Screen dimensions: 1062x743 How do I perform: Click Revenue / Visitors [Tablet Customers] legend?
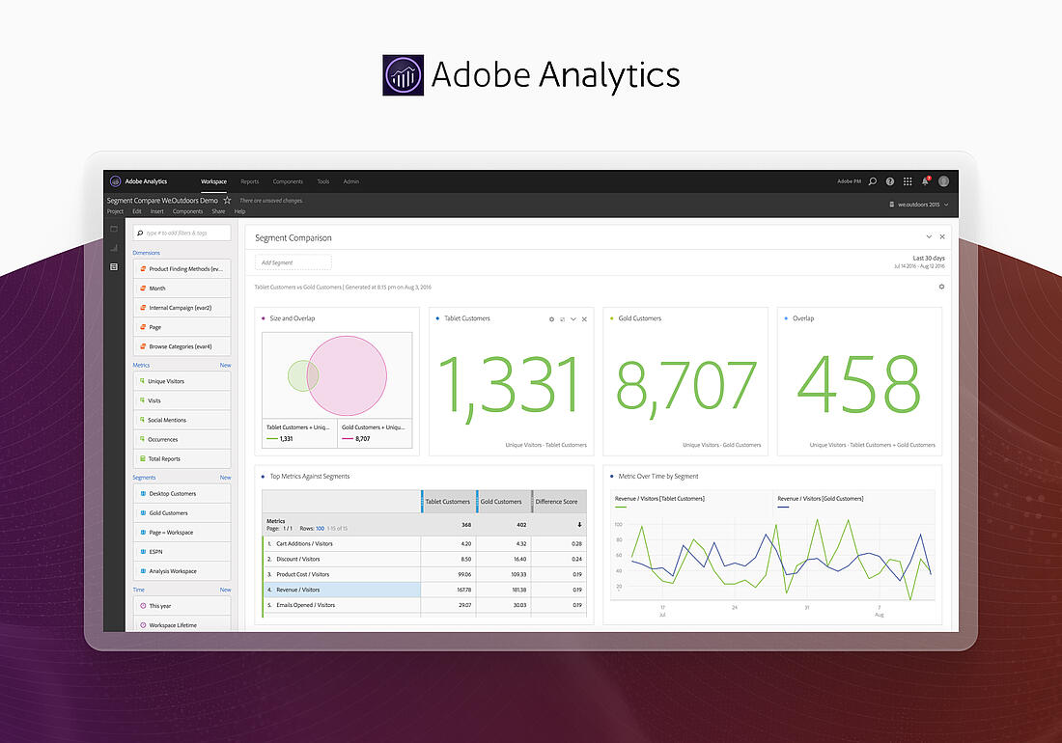pos(659,499)
